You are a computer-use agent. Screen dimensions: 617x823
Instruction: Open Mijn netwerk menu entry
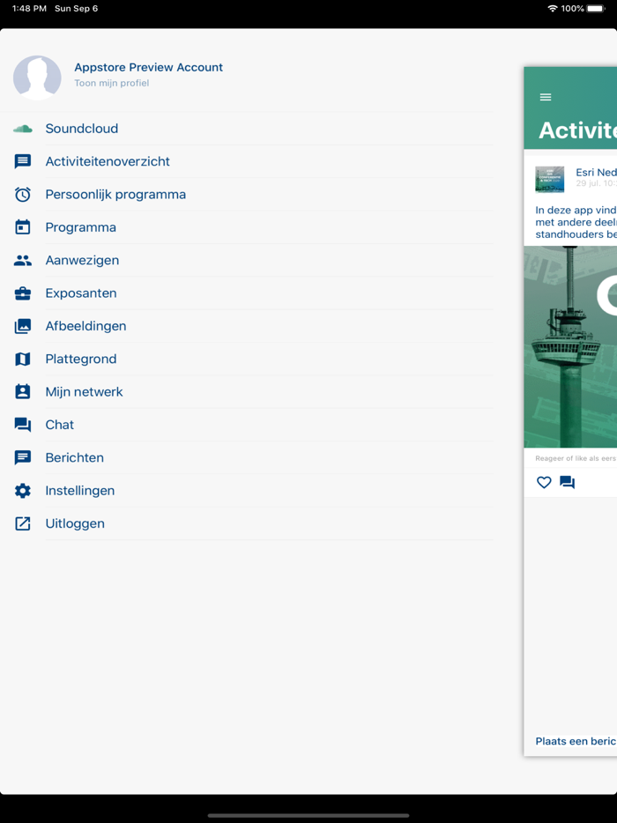point(84,391)
